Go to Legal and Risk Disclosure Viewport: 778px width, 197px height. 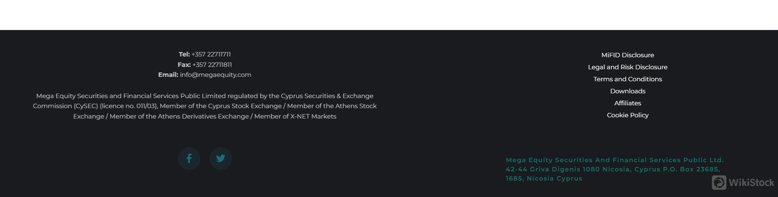point(627,67)
